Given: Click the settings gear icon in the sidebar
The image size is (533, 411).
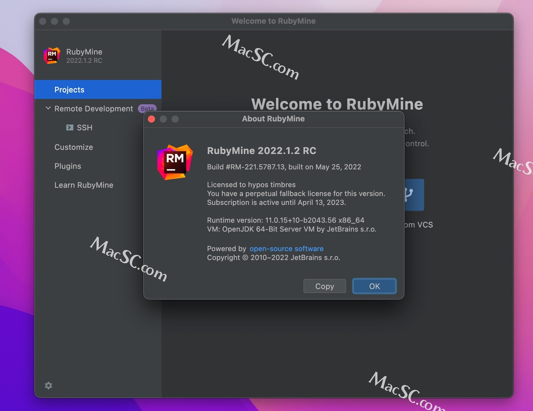Looking at the screenshot, I should [x=49, y=385].
